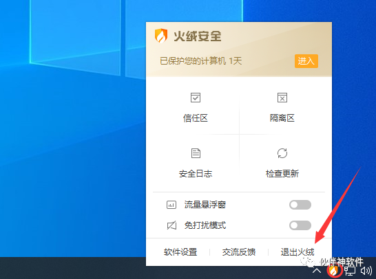Open the 安全日志 document icon

(x=196, y=153)
